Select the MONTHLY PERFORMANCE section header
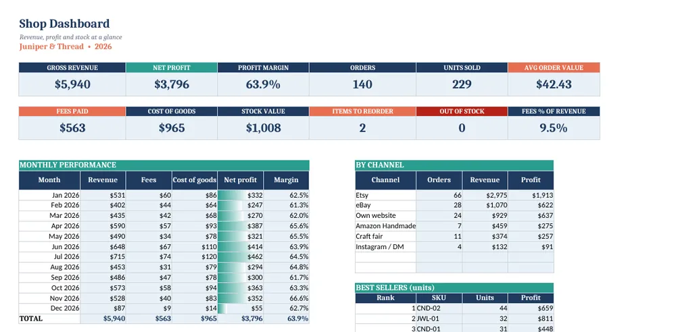Image resolution: width=676 pixels, height=332 pixels. tap(164, 165)
